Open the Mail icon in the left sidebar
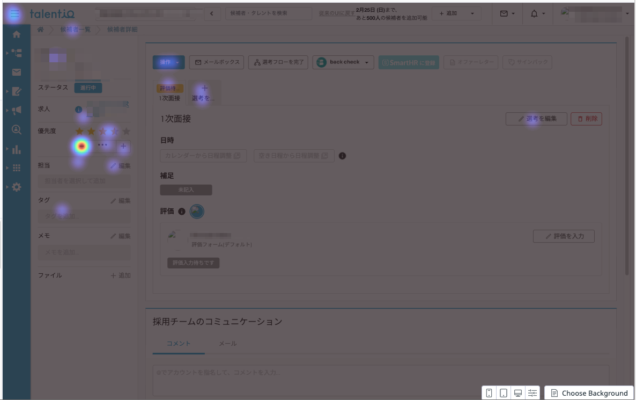 (17, 72)
